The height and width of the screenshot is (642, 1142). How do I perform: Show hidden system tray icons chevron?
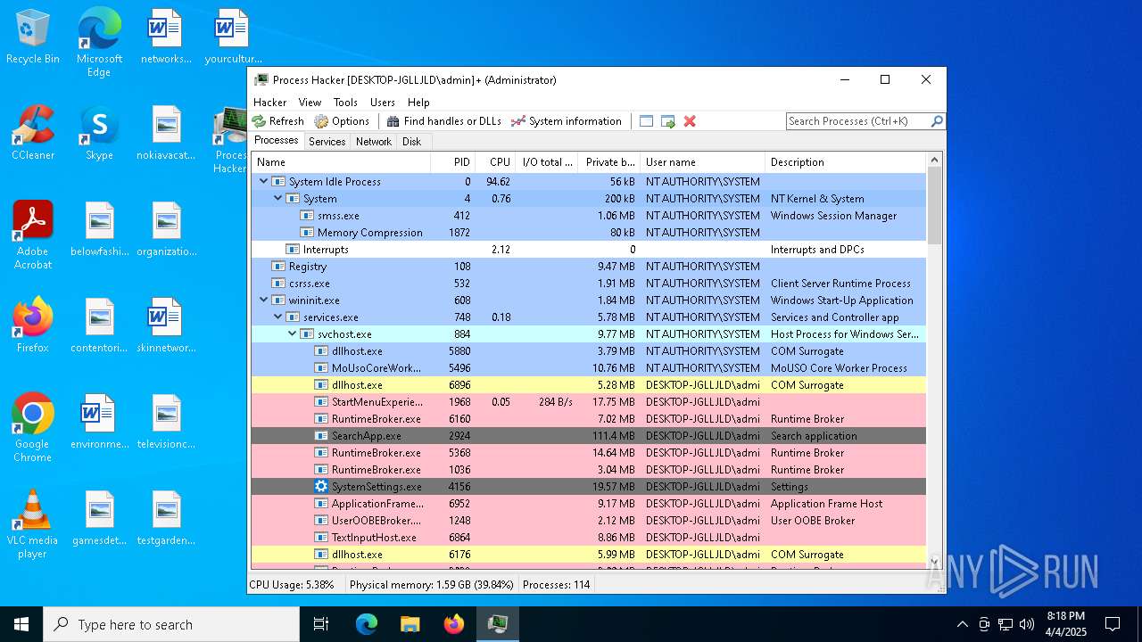[962, 624]
